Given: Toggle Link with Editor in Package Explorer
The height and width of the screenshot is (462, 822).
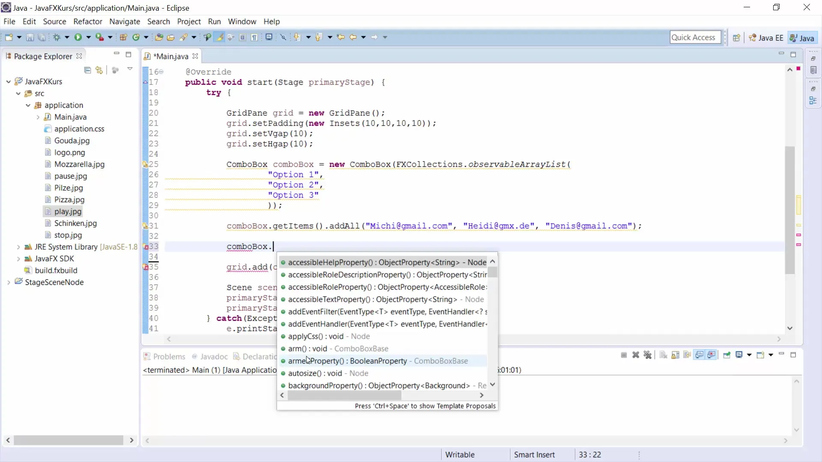Looking at the screenshot, I should point(99,70).
